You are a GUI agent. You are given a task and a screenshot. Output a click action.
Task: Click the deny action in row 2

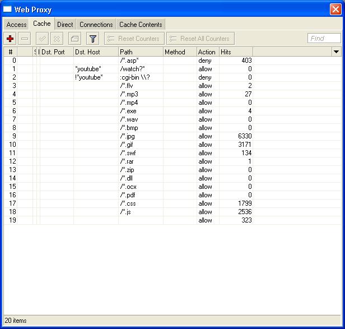click(205, 77)
